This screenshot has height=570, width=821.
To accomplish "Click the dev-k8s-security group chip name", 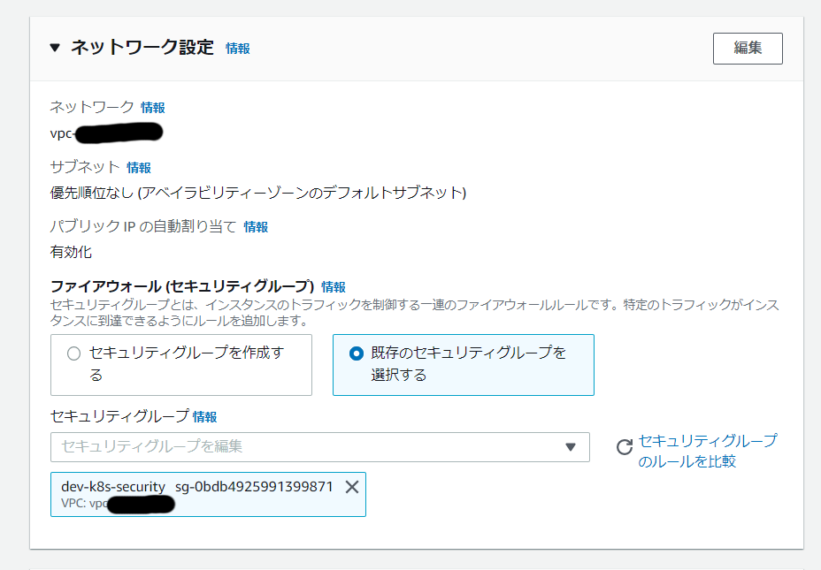I will coord(113,487).
